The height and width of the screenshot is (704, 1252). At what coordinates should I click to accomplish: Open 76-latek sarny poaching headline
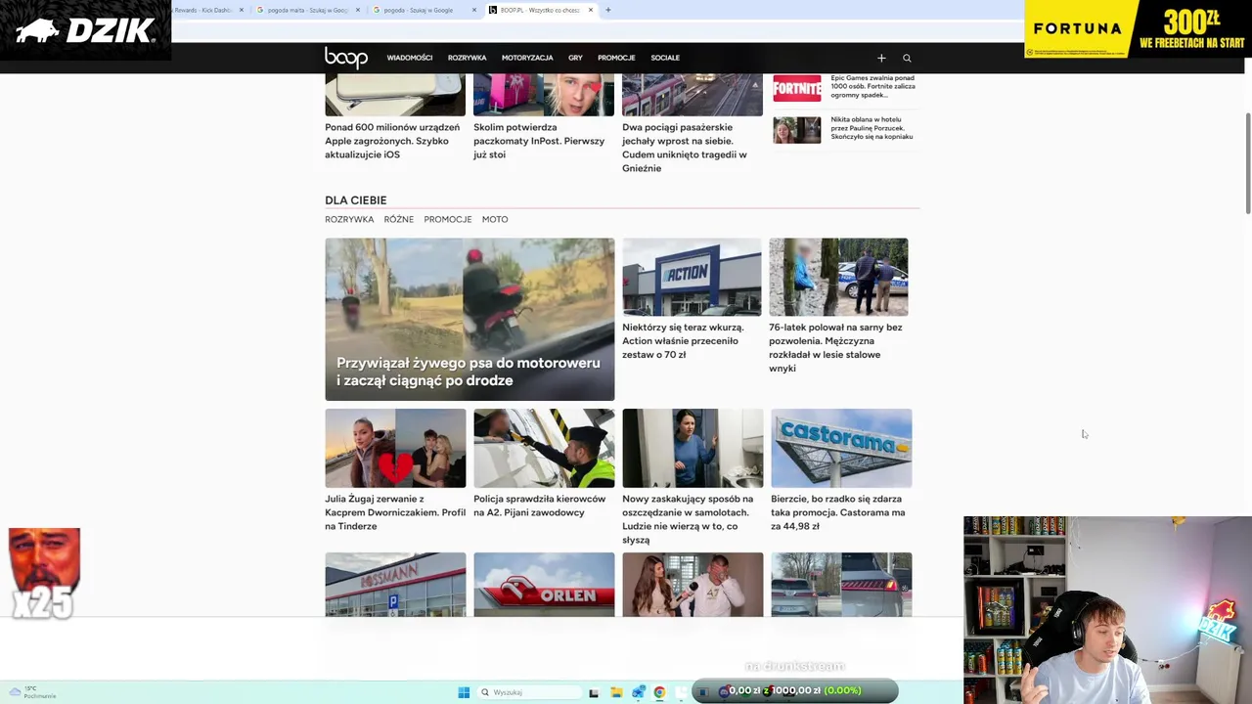835,348
